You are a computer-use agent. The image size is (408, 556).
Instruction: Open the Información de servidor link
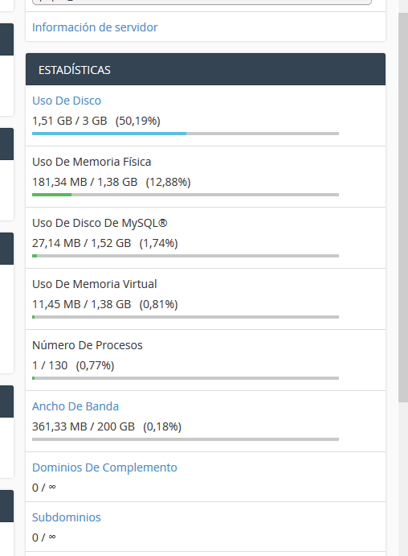tap(95, 27)
